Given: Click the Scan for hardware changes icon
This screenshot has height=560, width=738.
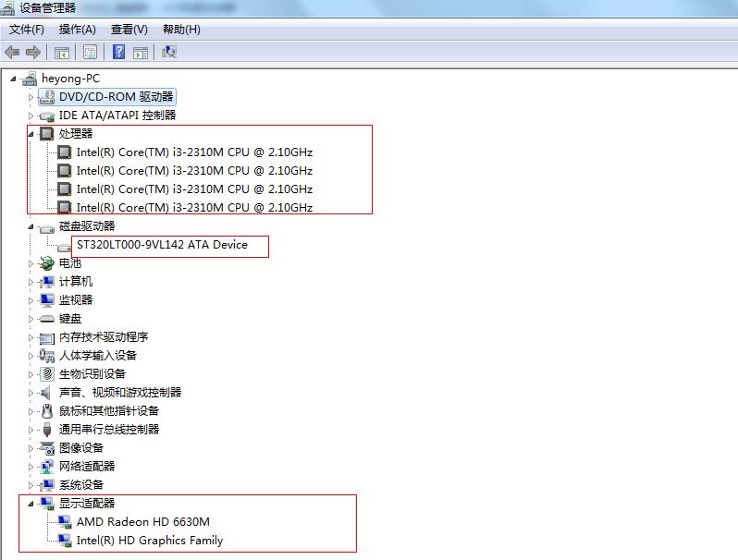Looking at the screenshot, I should tap(168, 52).
